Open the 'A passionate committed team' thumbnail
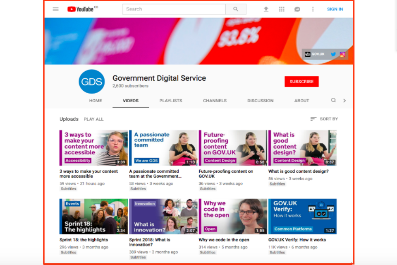The height and width of the screenshot is (265, 397). [x=163, y=148]
